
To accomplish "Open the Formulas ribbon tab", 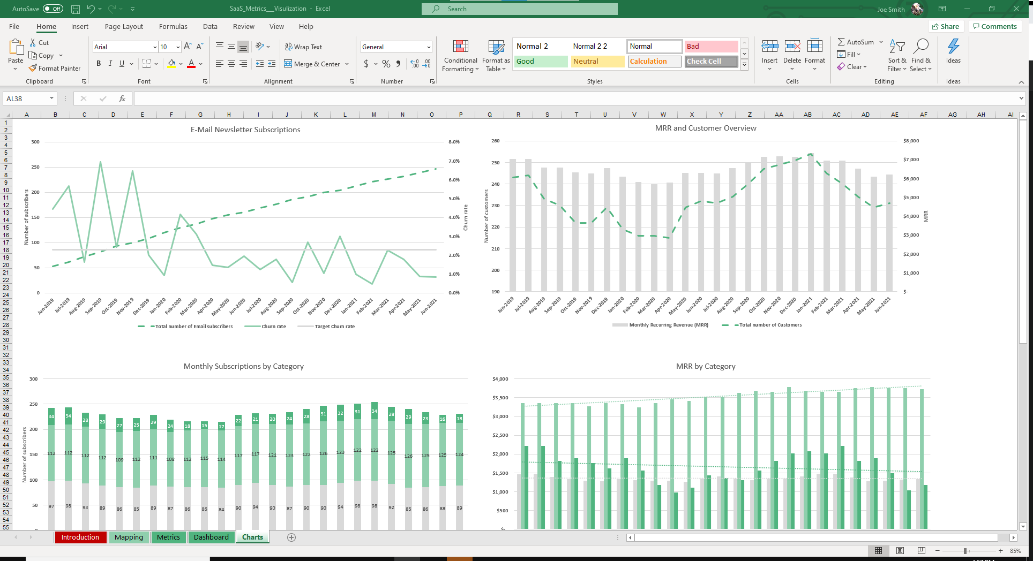I will coord(173,27).
